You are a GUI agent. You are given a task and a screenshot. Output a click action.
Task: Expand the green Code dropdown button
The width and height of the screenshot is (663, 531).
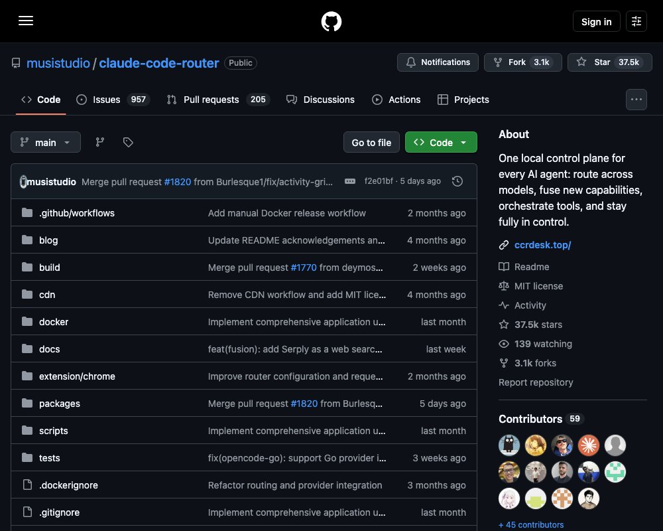tap(441, 142)
